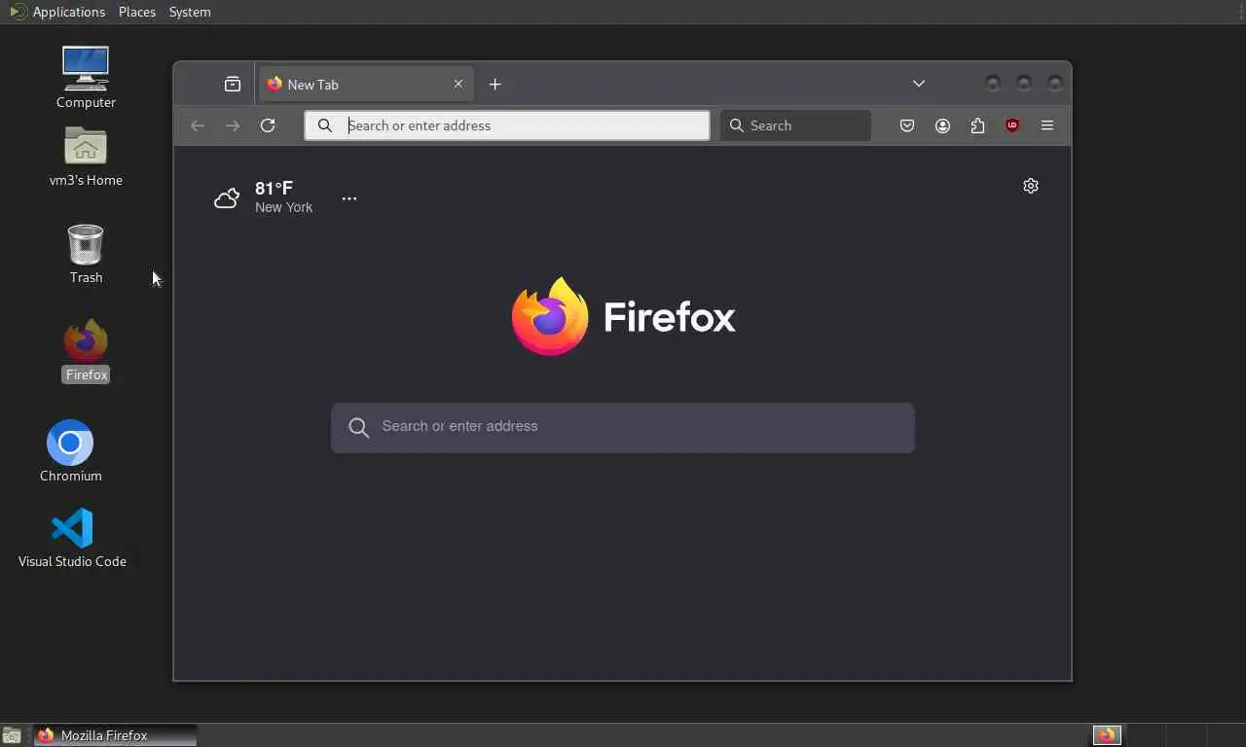Close the Firefox window

click(x=1055, y=84)
